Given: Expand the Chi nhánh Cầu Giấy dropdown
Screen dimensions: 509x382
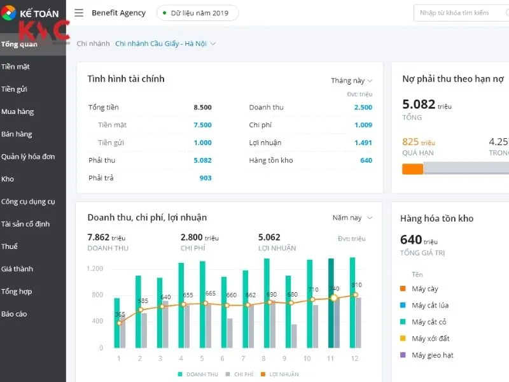Looking at the screenshot, I should (165, 44).
